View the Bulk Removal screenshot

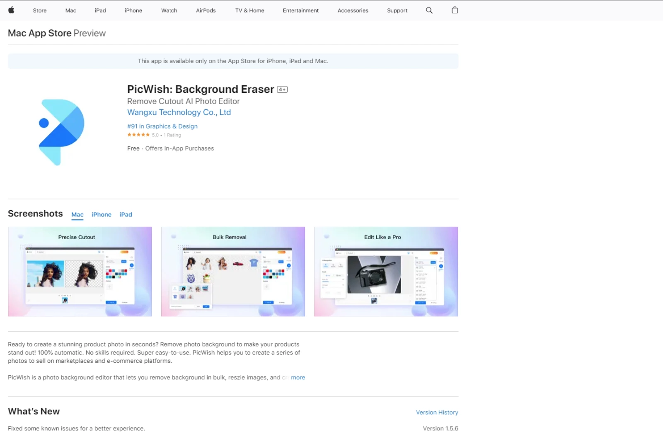point(233,272)
